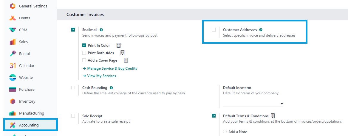Uncheck the Print In Color option
Screen dimensions: 348x136
[x=84, y=46]
